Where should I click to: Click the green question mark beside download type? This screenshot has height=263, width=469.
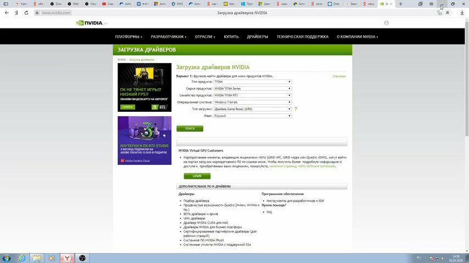295,109
